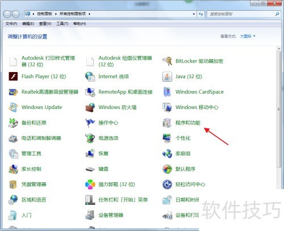Open BitLocker 驱动器加密 icon
284x231 pixels.
pos(167,61)
